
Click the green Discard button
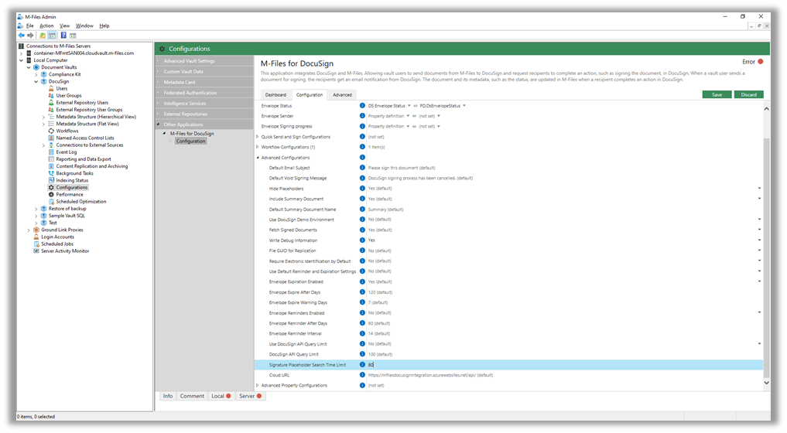pyautogui.click(x=749, y=94)
